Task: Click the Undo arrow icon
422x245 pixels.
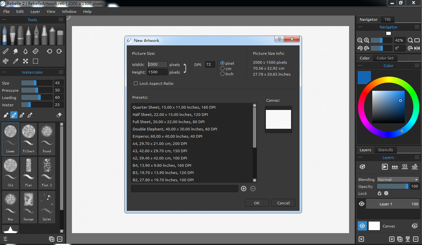Action: [x=49, y=51]
